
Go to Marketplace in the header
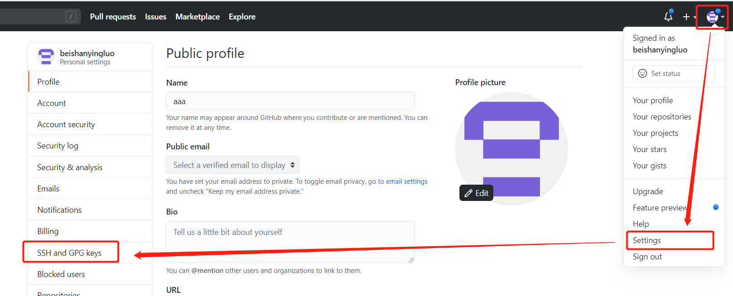click(198, 17)
